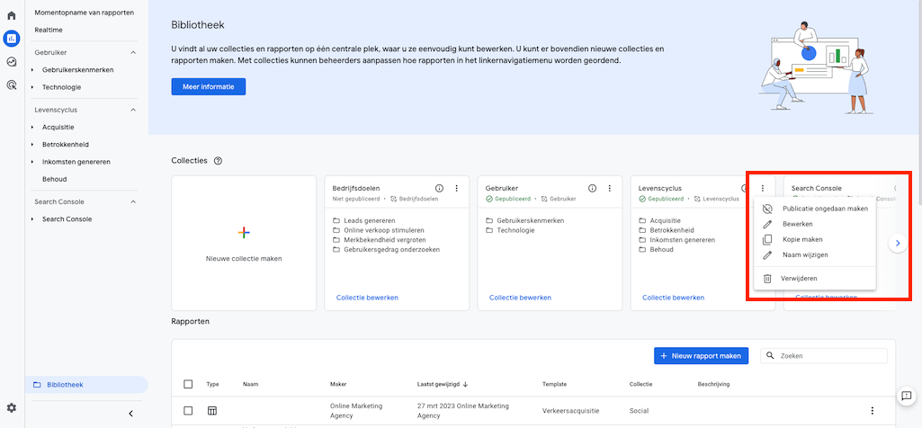Open Admin settings gear icon
Image resolution: width=922 pixels, height=428 pixels.
[x=11, y=408]
